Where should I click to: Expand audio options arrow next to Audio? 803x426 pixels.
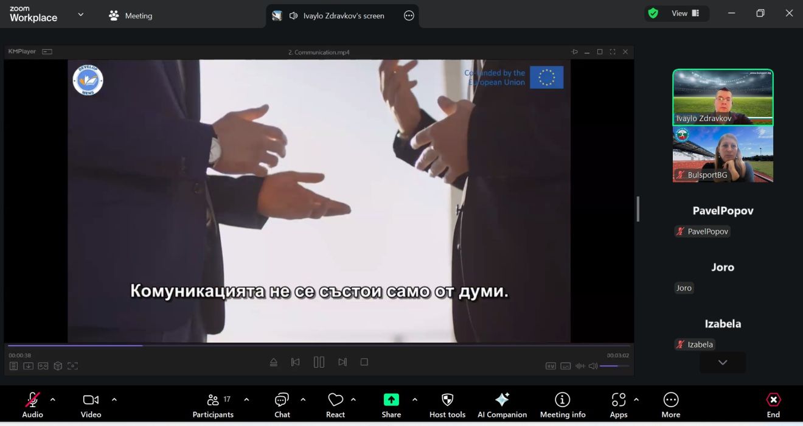(52, 400)
